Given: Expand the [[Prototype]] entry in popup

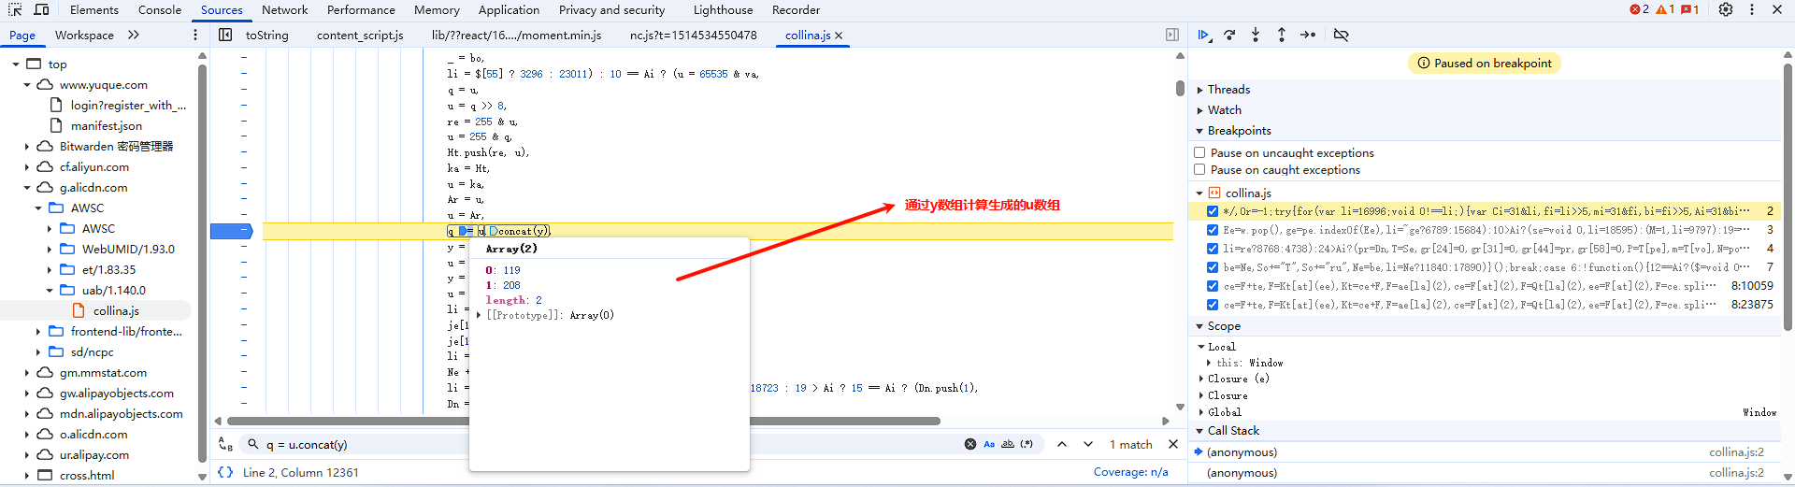Looking at the screenshot, I should click(479, 315).
